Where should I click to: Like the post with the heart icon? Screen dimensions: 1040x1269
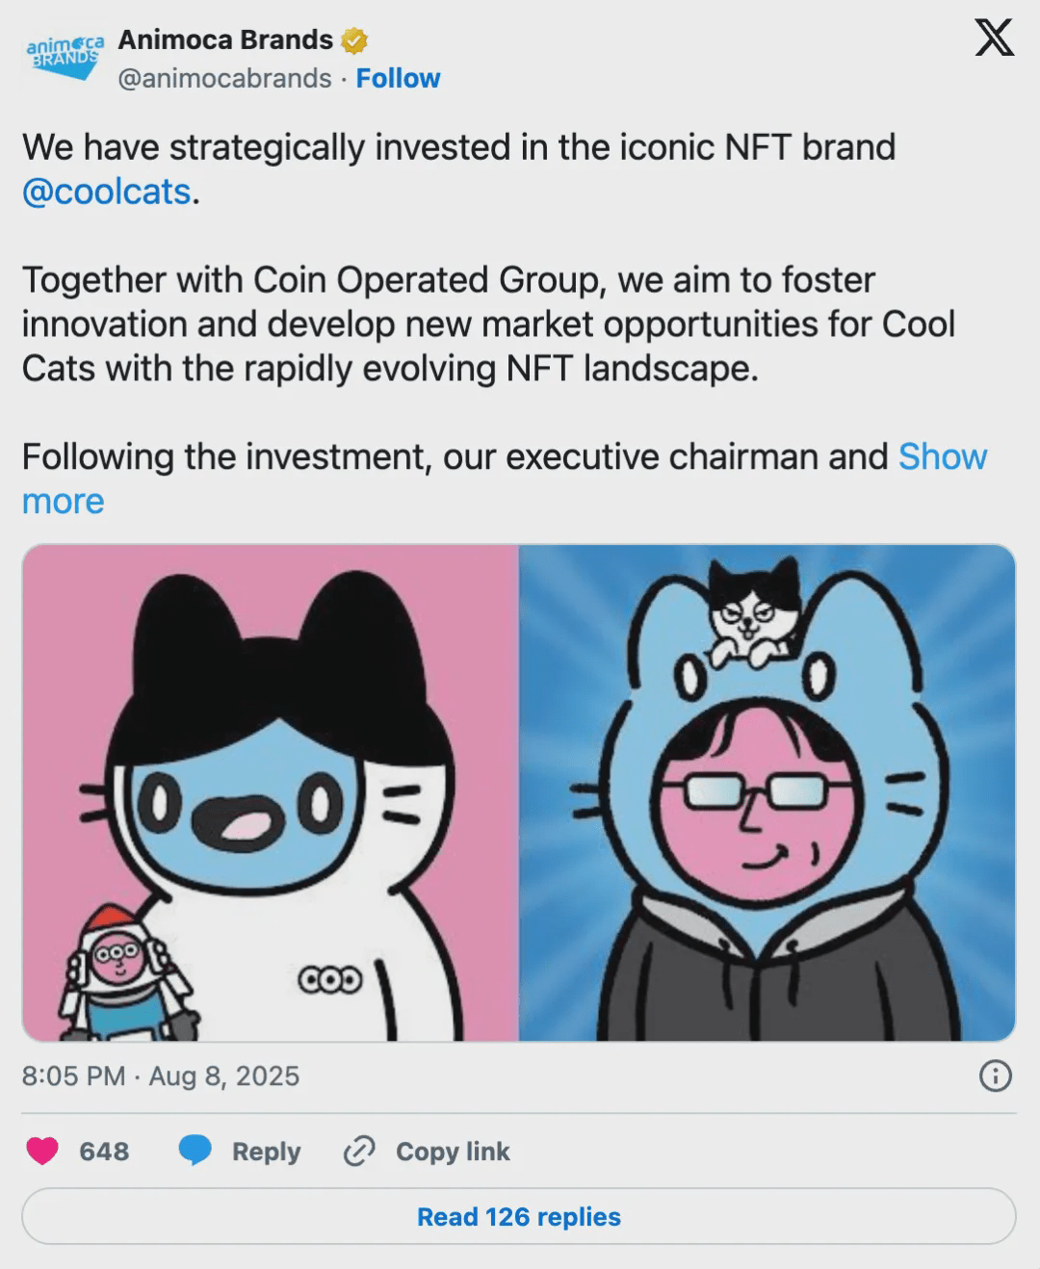[42, 1151]
